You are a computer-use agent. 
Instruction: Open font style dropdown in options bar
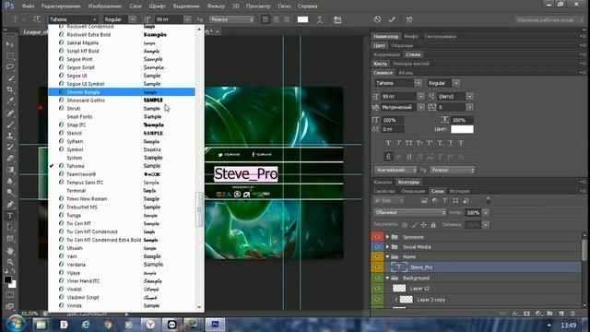(x=133, y=19)
